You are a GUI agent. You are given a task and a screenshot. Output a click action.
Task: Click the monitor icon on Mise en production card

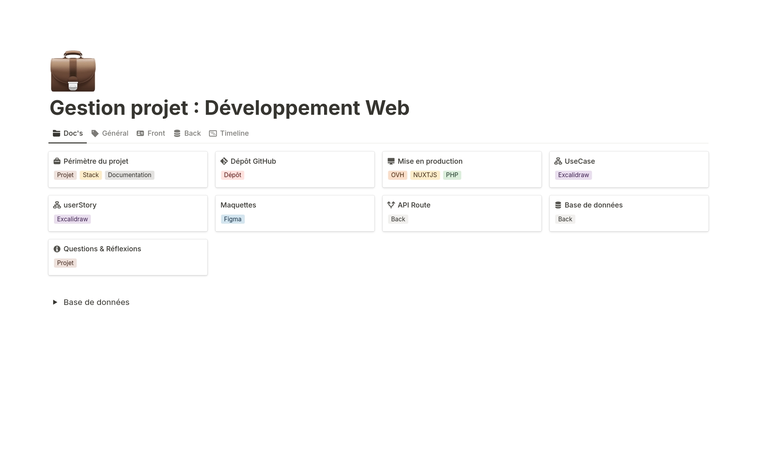click(x=391, y=161)
